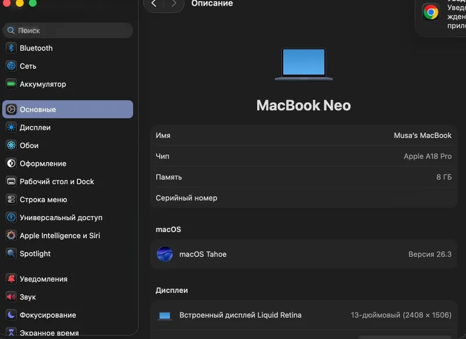Click the Фокусирование moon icon
The height and width of the screenshot is (339, 466).
tap(11, 315)
